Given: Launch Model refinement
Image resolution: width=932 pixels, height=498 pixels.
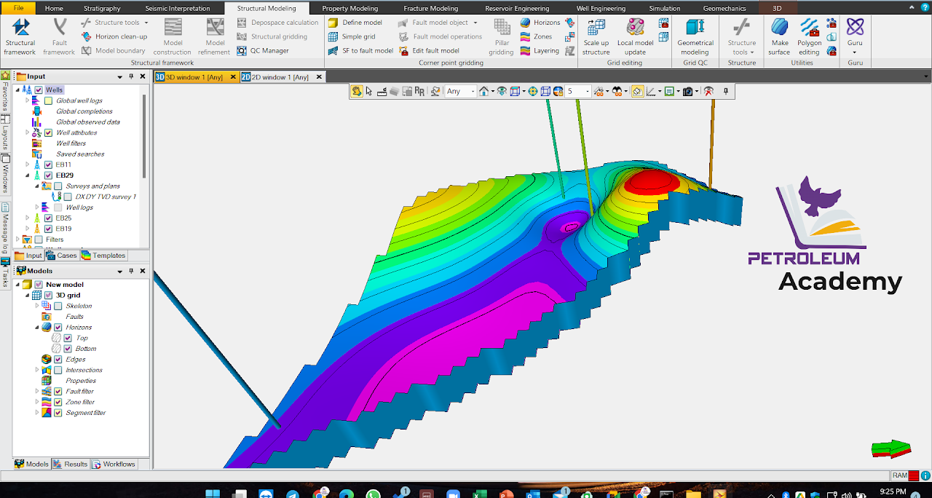Looking at the screenshot, I should pyautogui.click(x=214, y=36).
